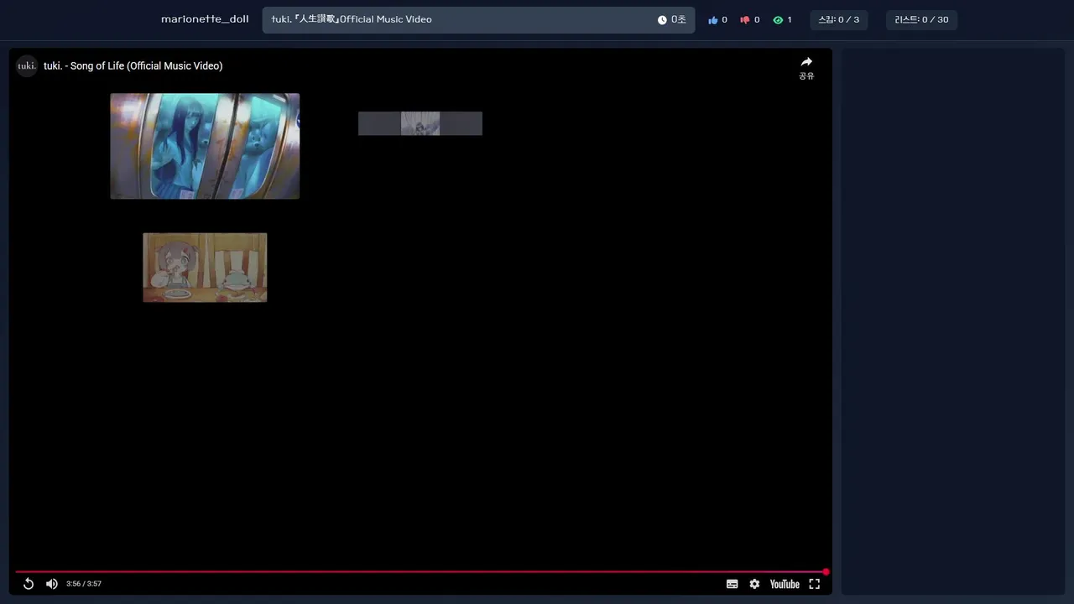This screenshot has width=1074, height=604.
Task: Open video title 'Song of Life' link
Action: [x=133, y=65]
